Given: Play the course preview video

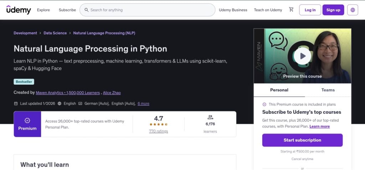Looking at the screenshot, I should click(x=302, y=56).
